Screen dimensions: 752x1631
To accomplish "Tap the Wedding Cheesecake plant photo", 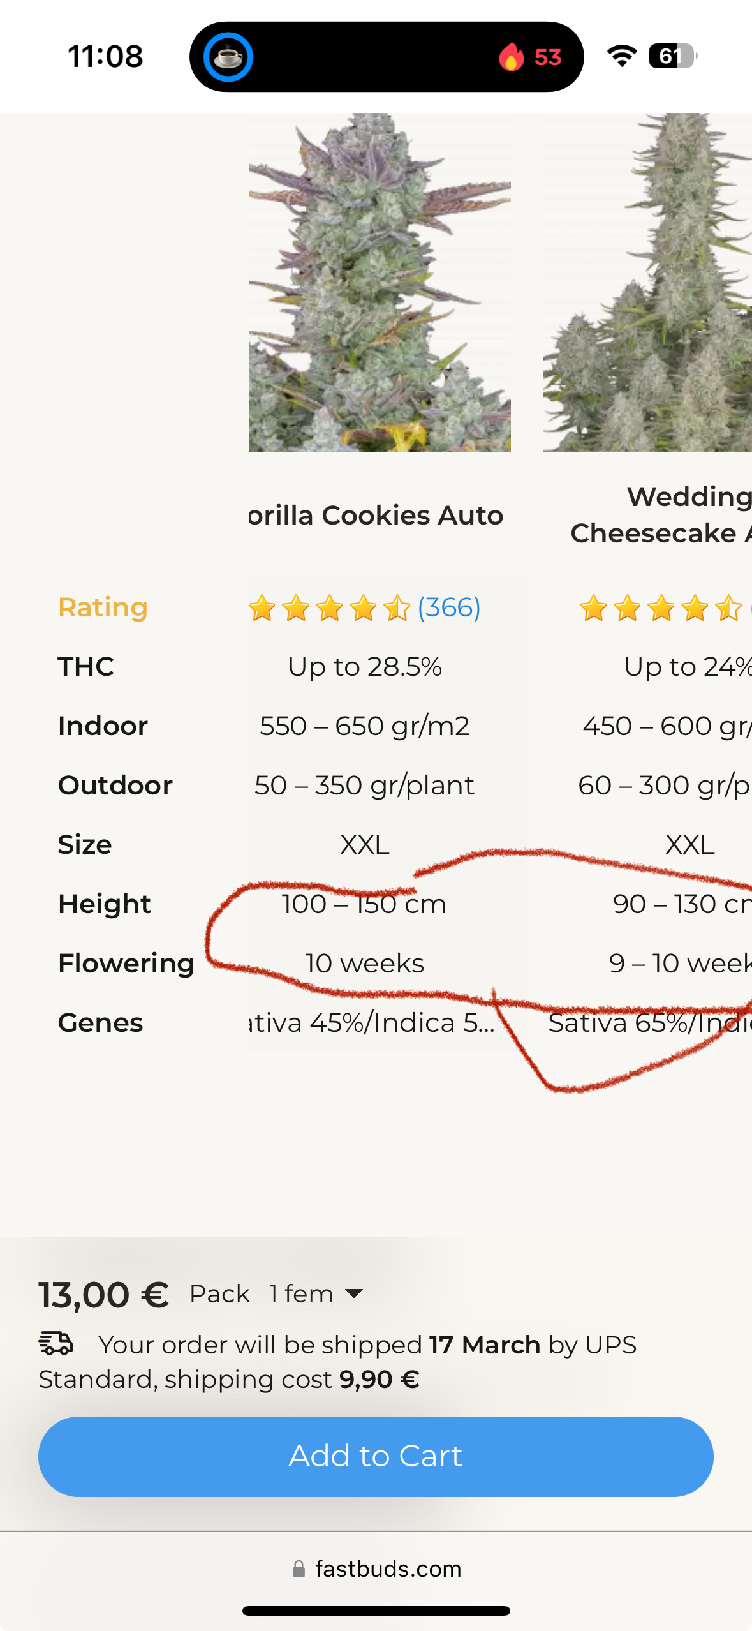I will pyautogui.click(x=647, y=283).
